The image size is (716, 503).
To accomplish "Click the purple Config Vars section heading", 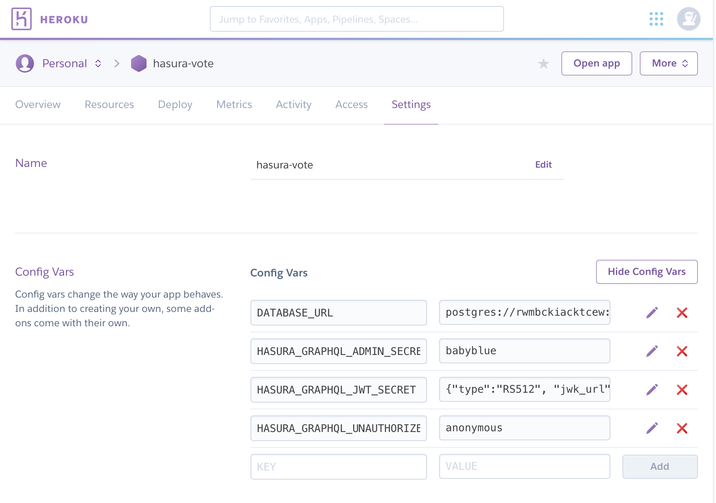I will (x=45, y=272).
